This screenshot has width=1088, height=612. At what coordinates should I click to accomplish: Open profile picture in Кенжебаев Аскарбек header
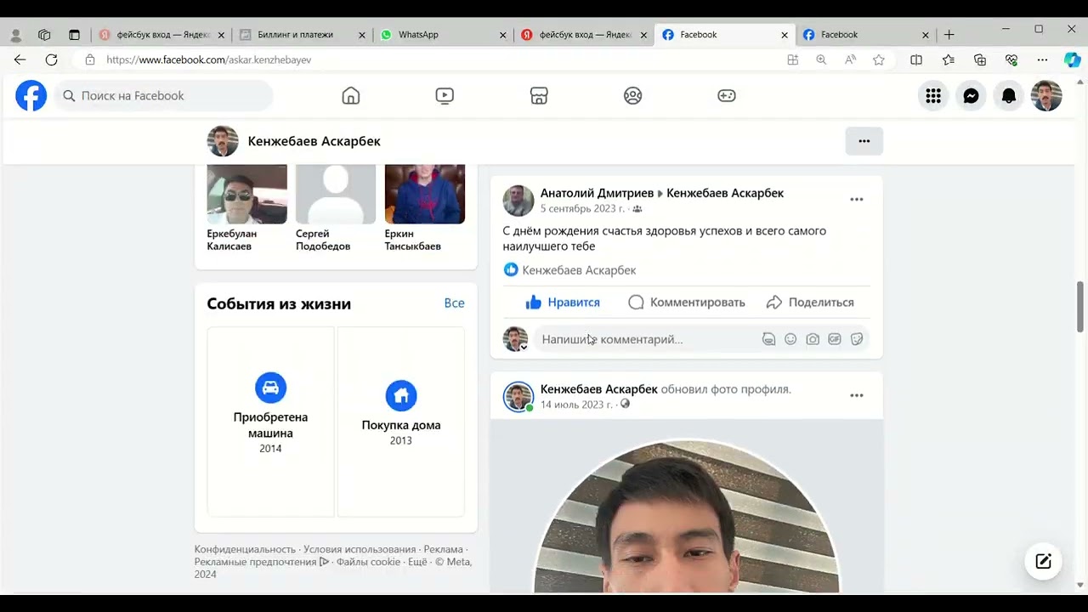[223, 141]
